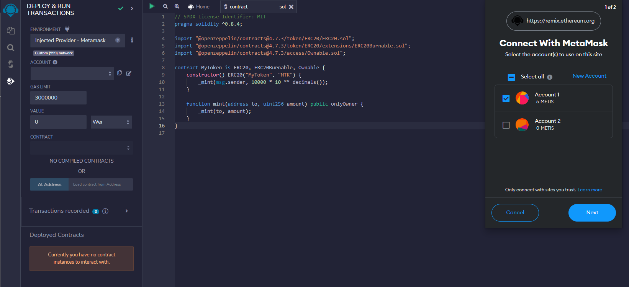Image resolution: width=629 pixels, height=287 pixels.
Task: Uncheck the Account 1 checkbox
Action: click(506, 98)
